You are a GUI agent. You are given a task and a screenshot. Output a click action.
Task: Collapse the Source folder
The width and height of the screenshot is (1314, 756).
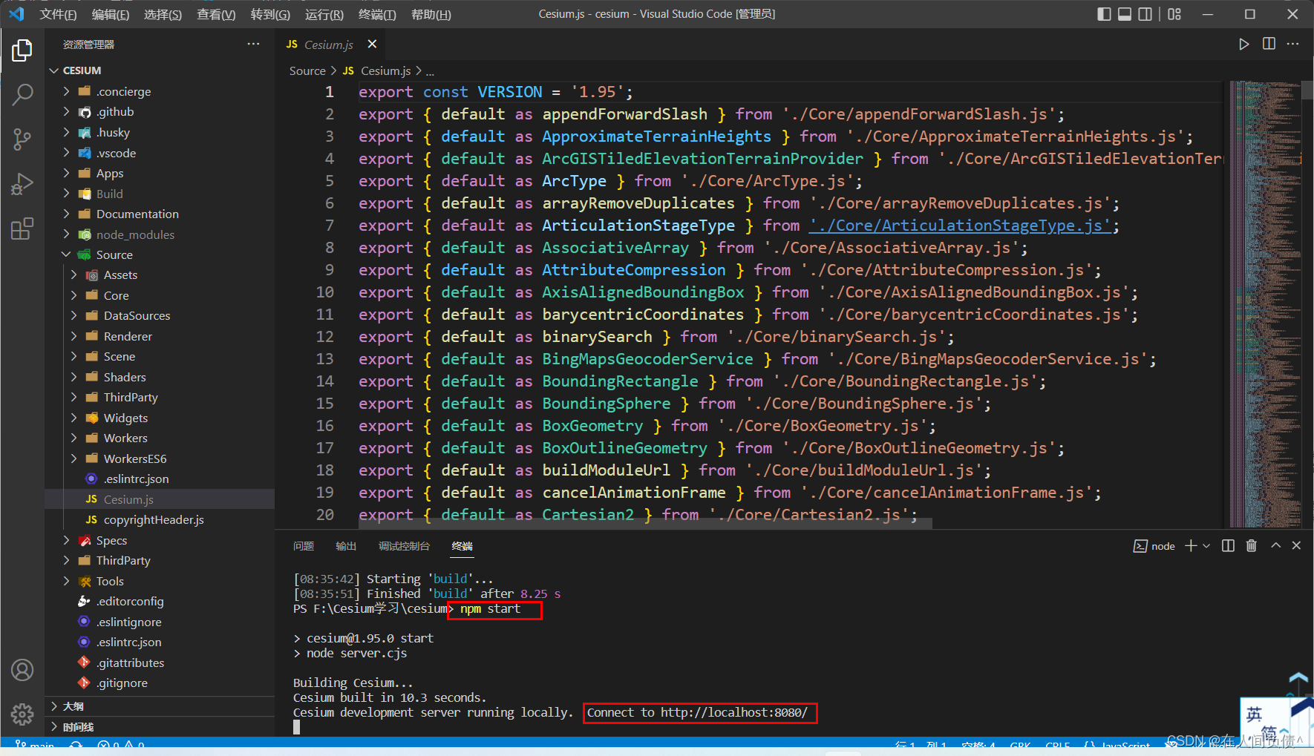pos(160,254)
